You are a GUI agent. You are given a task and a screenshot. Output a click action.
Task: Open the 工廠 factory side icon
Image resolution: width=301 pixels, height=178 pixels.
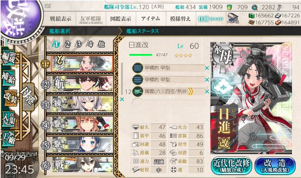pos(9,138)
